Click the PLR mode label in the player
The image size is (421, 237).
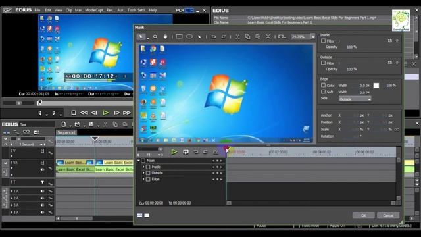click(x=180, y=11)
